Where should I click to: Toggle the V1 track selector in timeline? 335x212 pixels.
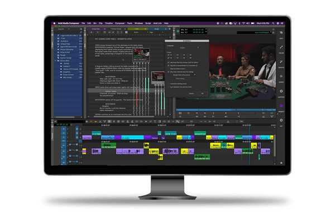64,137
